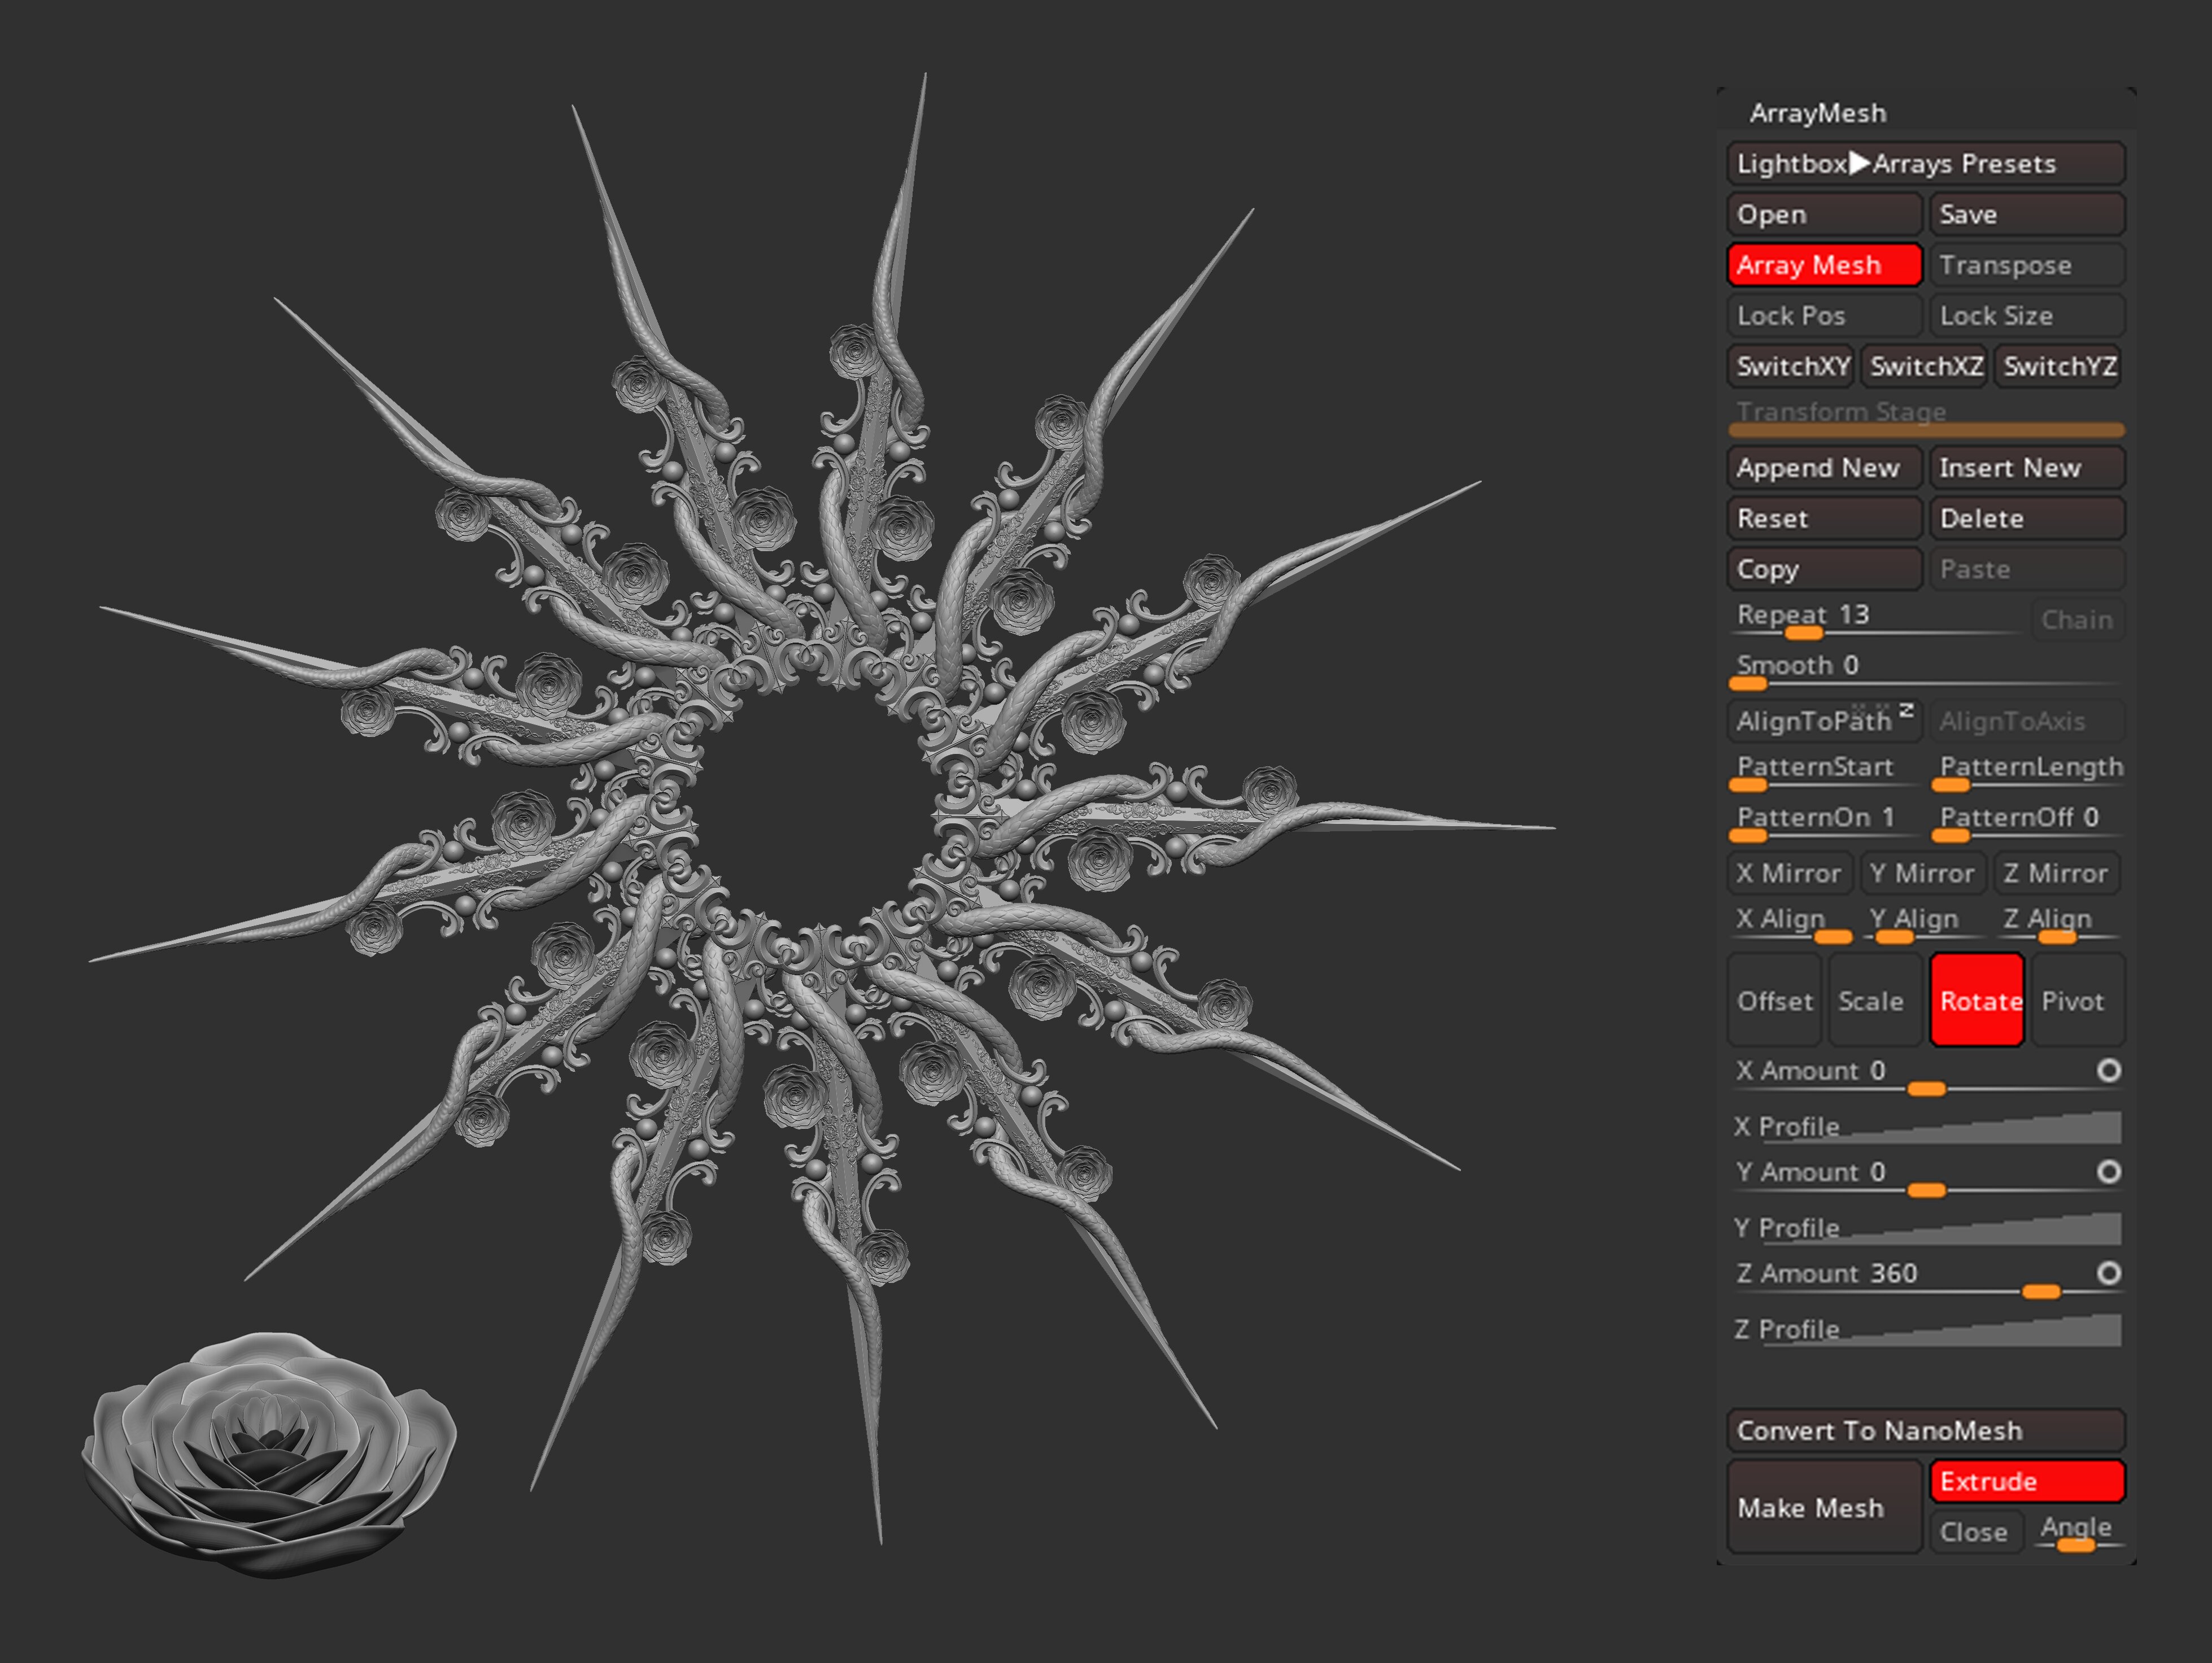The height and width of the screenshot is (1663, 2212).
Task: Toggle the Close option
Action: [1976, 1532]
